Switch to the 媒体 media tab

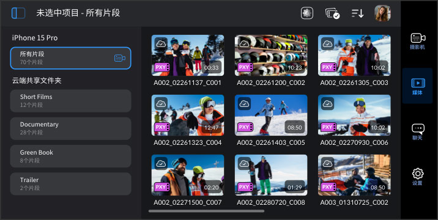coord(418,86)
